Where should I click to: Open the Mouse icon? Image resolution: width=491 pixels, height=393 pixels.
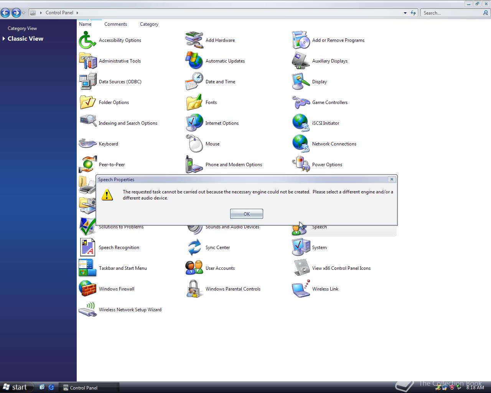pos(194,144)
